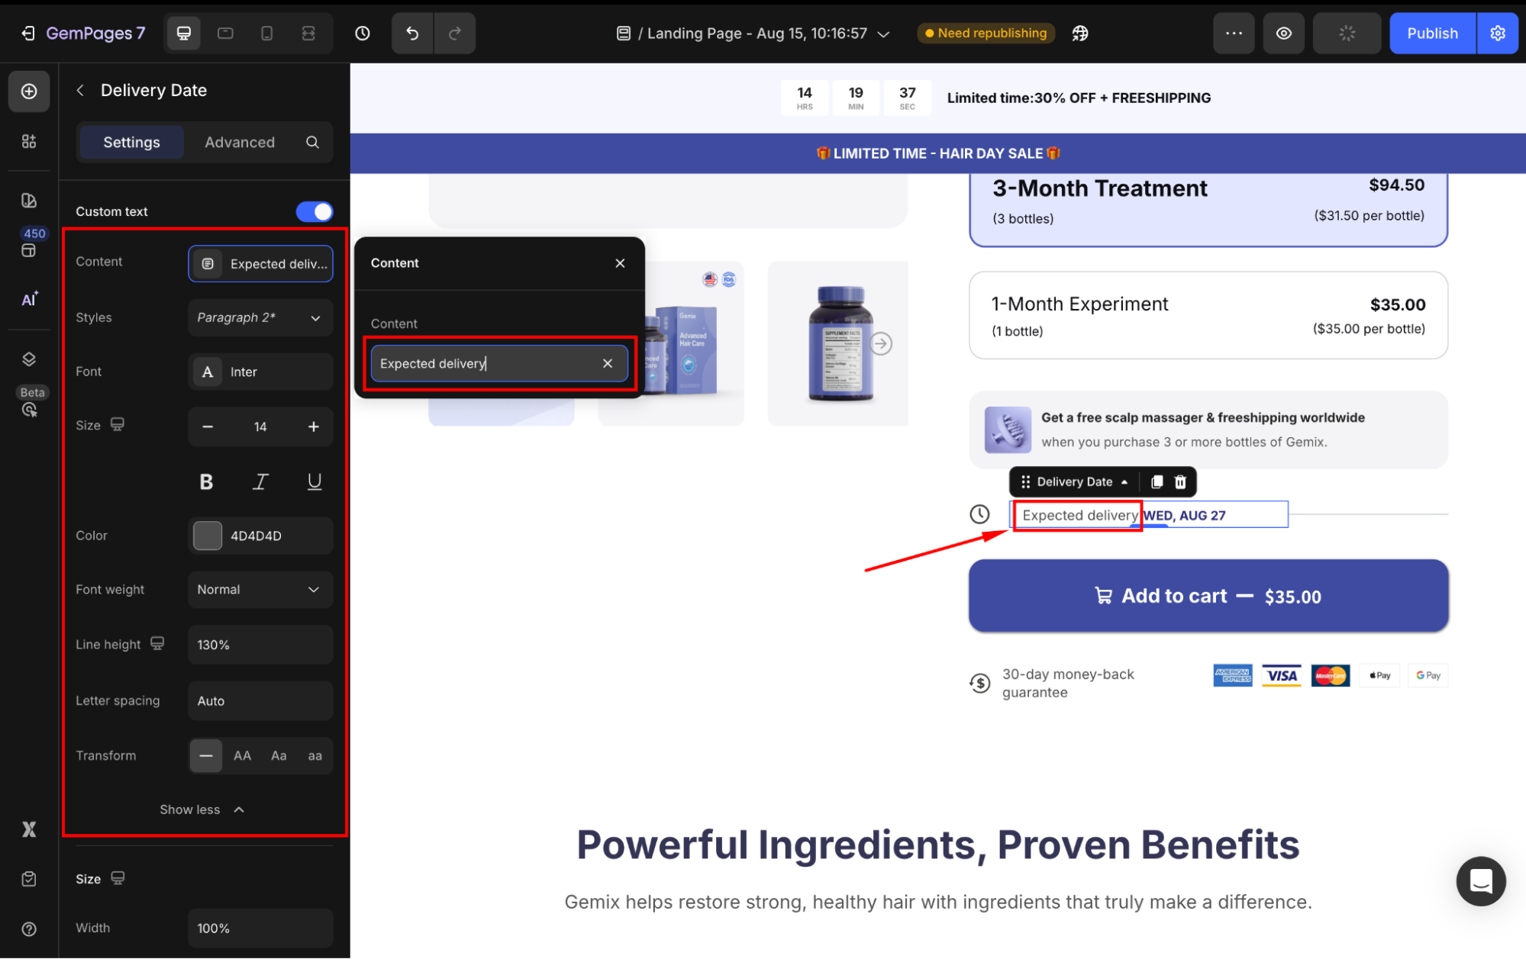
Task: Toggle bold text formatting
Action: pyautogui.click(x=206, y=482)
